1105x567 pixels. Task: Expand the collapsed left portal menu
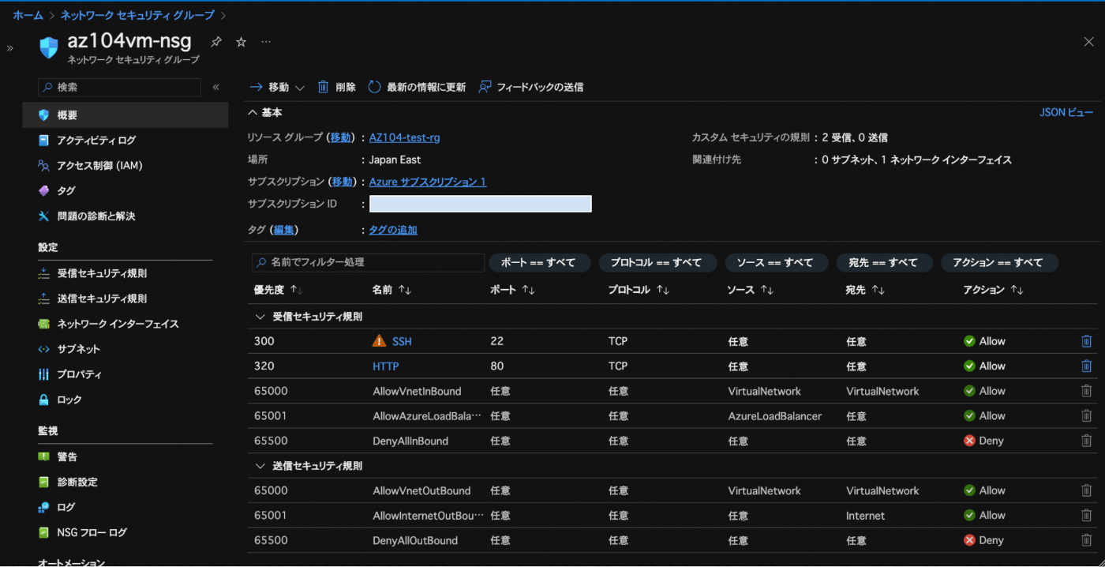[10, 48]
